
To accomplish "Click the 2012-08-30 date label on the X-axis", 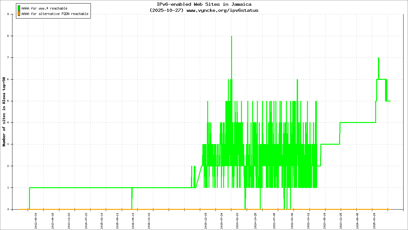I will [x=36, y=219].
